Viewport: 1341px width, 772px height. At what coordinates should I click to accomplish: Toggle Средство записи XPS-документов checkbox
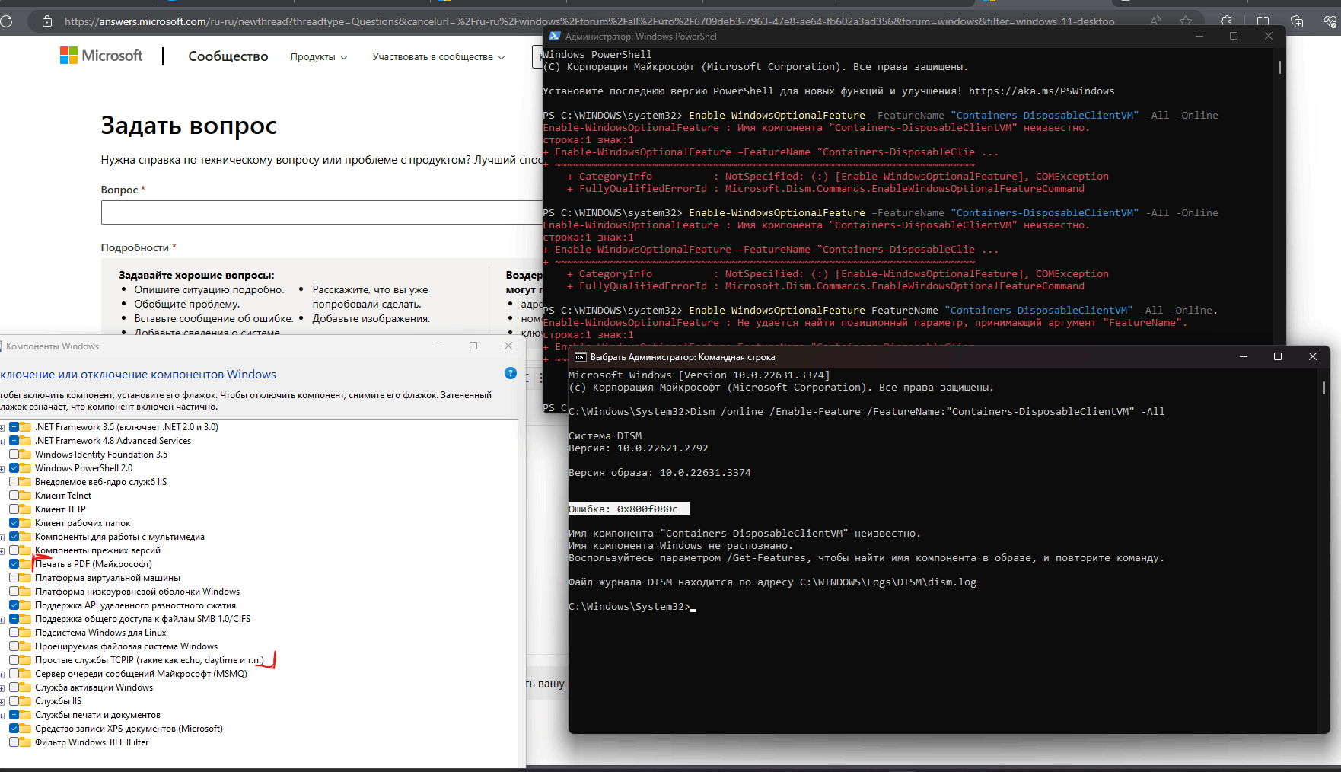pyautogui.click(x=14, y=729)
